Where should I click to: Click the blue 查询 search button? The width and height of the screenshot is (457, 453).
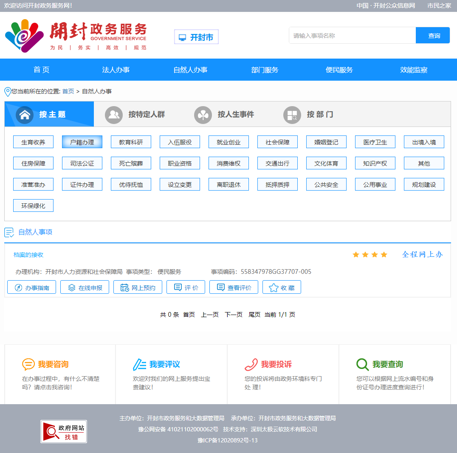pos(433,35)
